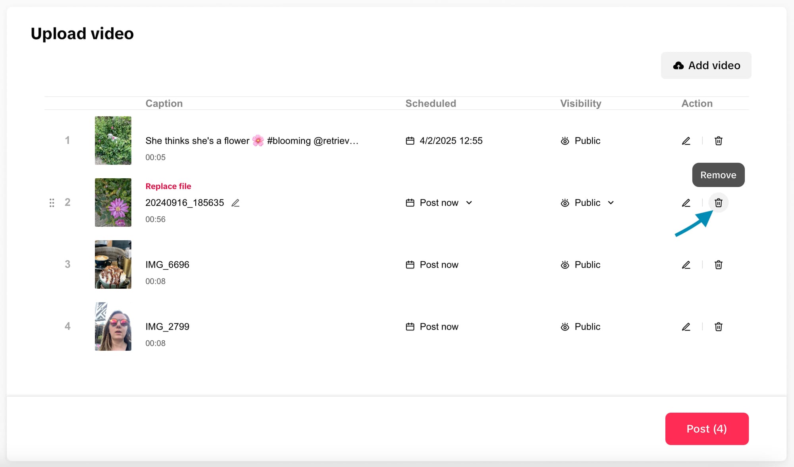Viewport: 794px width, 467px height.
Task: Edit the IMG_2799 video row
Action: tap(686, 327)
